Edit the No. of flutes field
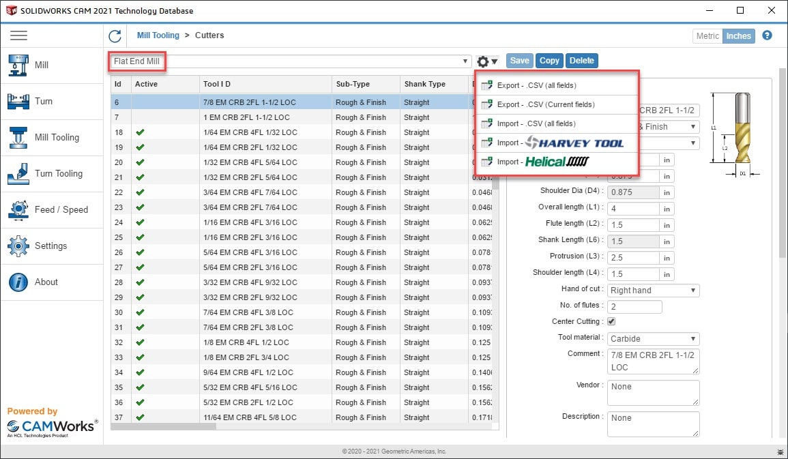The width and height of the screenshot is (788, 459). tap(634, 307)
